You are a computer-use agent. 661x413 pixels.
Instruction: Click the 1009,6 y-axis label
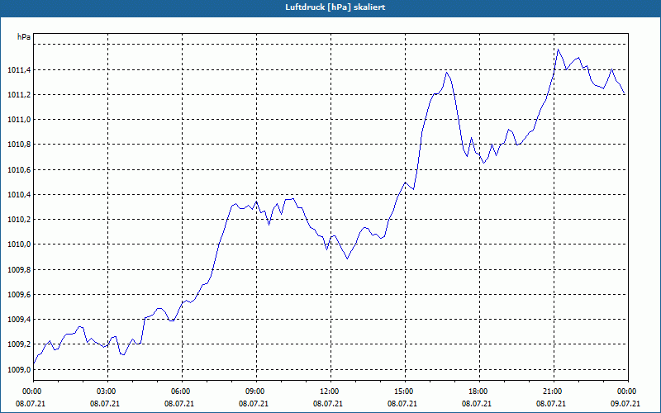pyautogui.click(x=19, y=295)
